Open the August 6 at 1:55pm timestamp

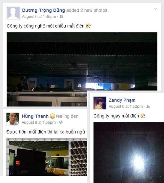(x=39, y=122)
